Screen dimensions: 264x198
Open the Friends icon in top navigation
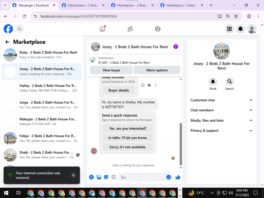point(130,29)
